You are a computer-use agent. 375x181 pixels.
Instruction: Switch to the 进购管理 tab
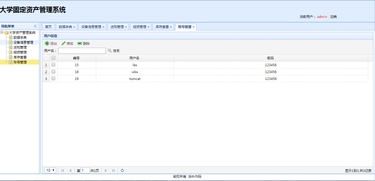(117, 27)
